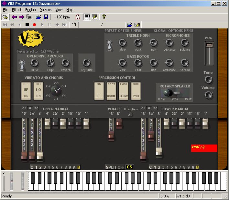Click the StringBass knob
This screenshot has height=200, width=229.
pos(130,115)
